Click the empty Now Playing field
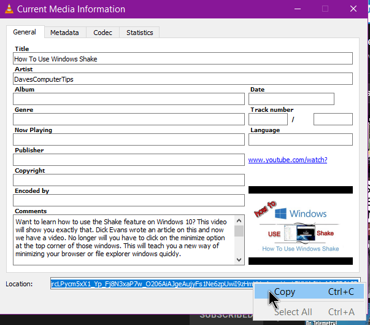Screen dimensions: 370x325 click(x=129, y=139)
